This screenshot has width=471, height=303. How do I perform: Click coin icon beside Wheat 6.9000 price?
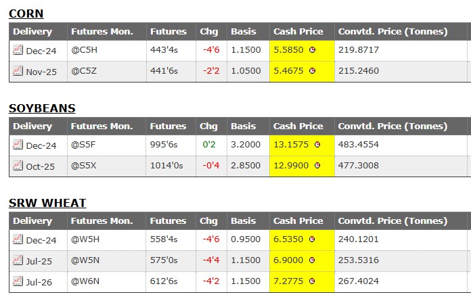tap(312, 260)
